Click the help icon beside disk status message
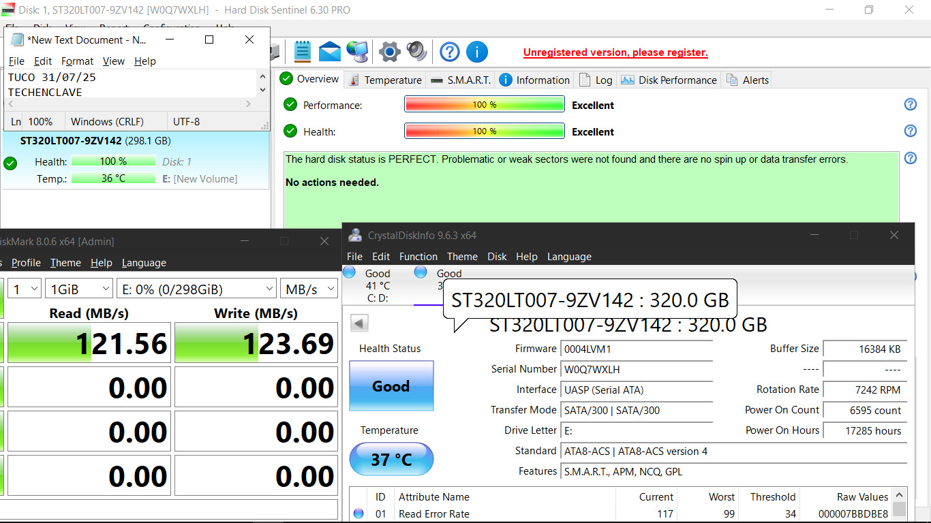The width and height of the screenshot is (931, 523). [x=910, y=158]
